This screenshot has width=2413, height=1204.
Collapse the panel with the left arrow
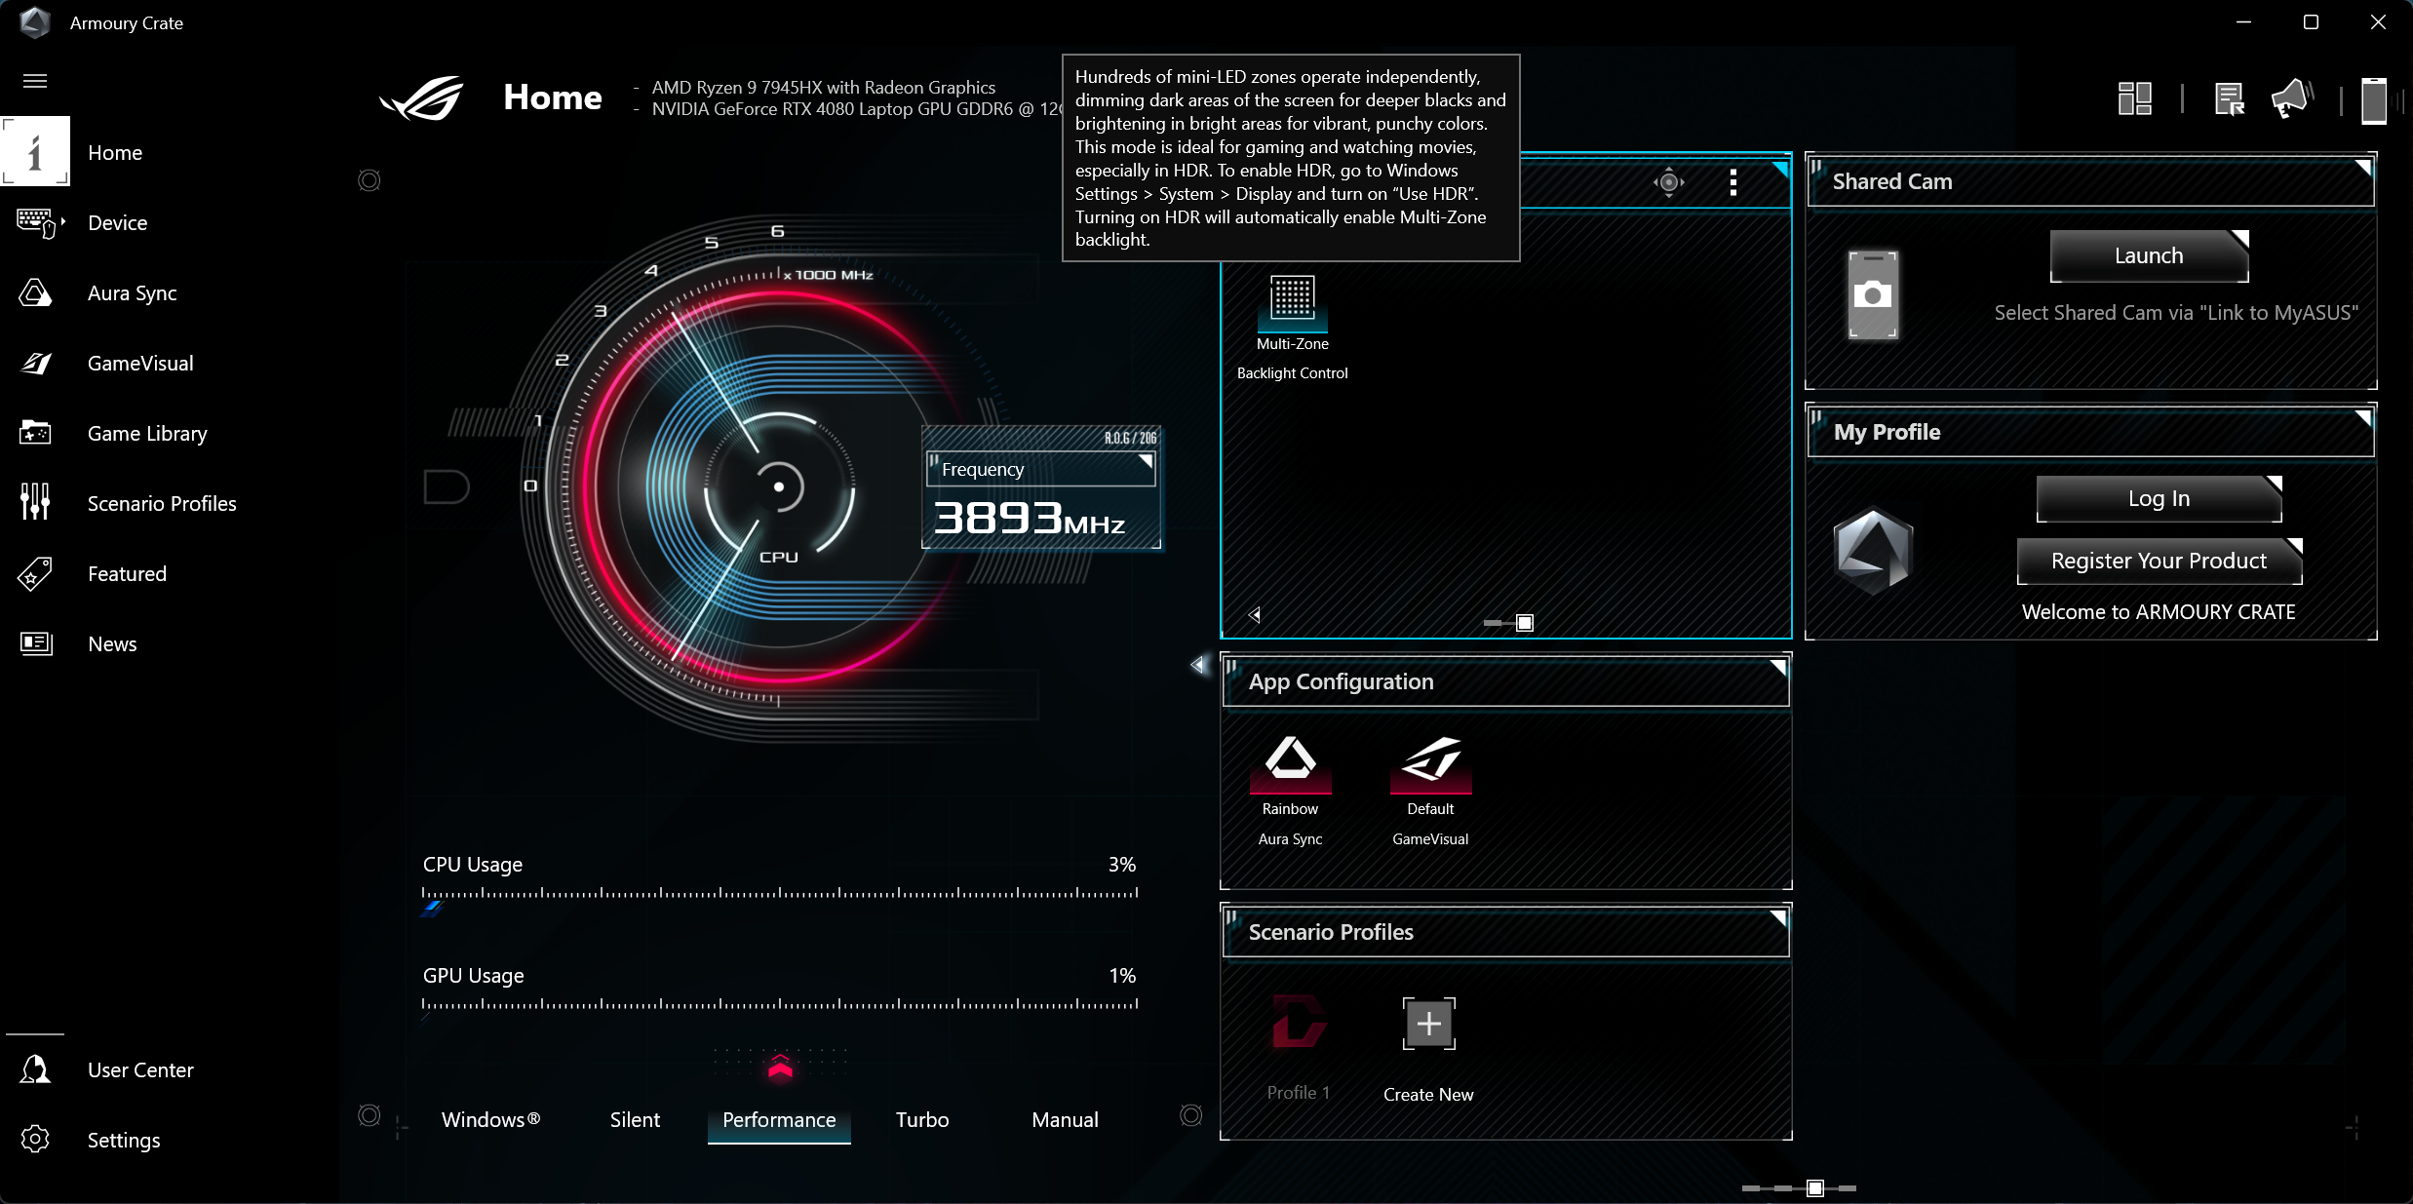click(1197, 665)
